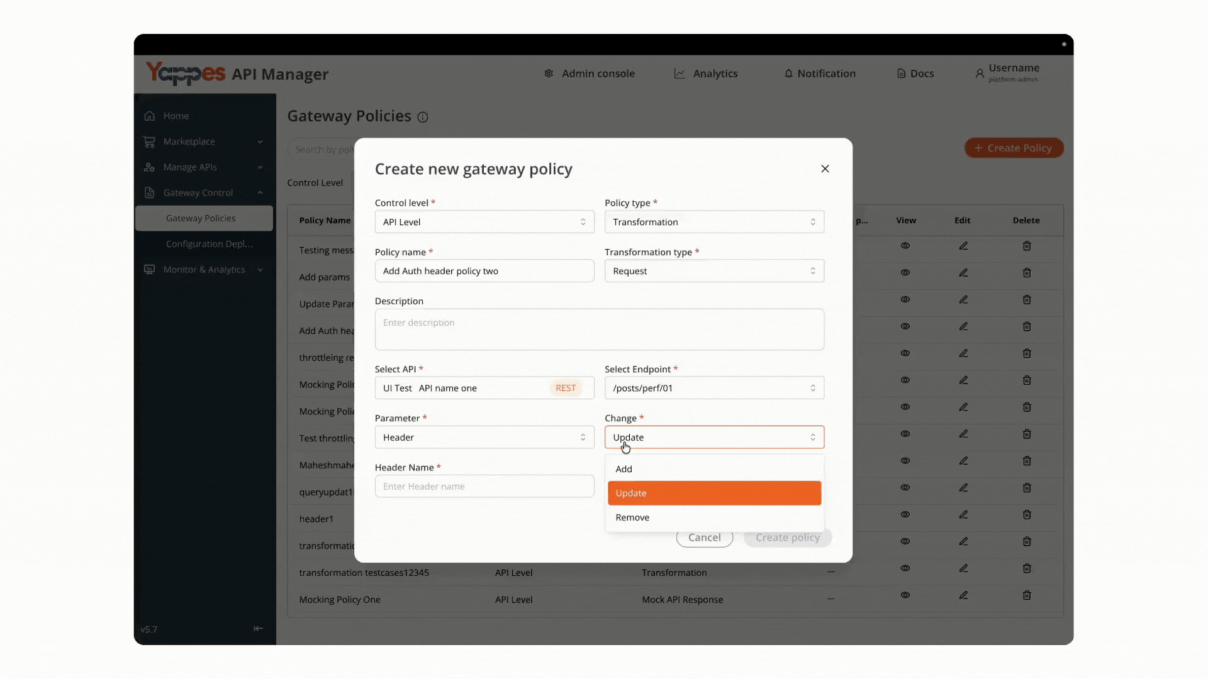Click the Policy name input field
This screenshot has height=679, width=1208.
tap(484, 271)
